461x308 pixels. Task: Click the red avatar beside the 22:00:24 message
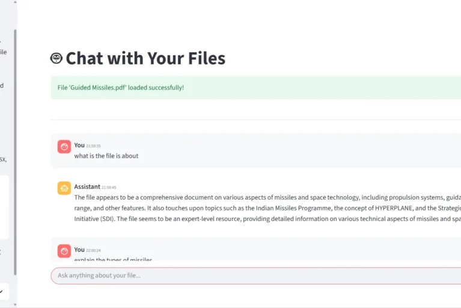[64, 251]
